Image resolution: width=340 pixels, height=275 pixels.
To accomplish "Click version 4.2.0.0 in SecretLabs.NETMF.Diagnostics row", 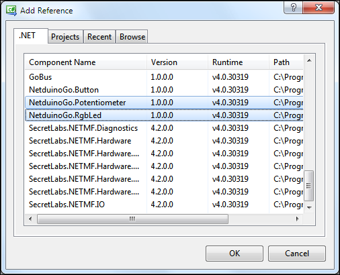I will [x=162, y=128].
